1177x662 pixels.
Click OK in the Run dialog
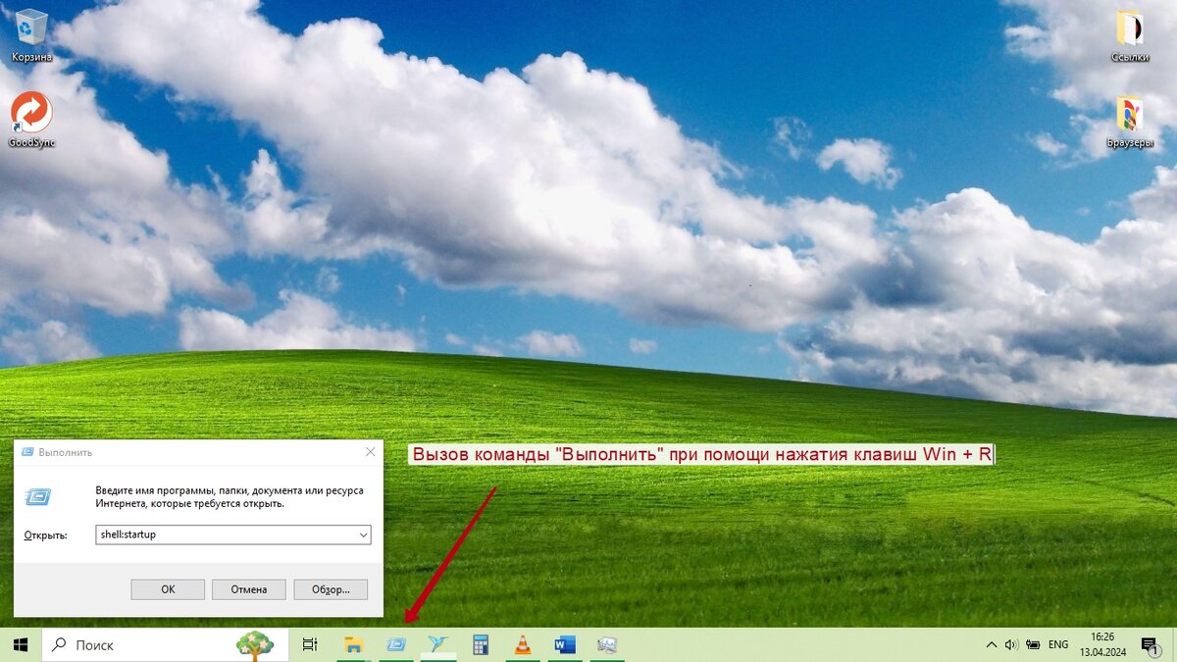click(168, 589)
